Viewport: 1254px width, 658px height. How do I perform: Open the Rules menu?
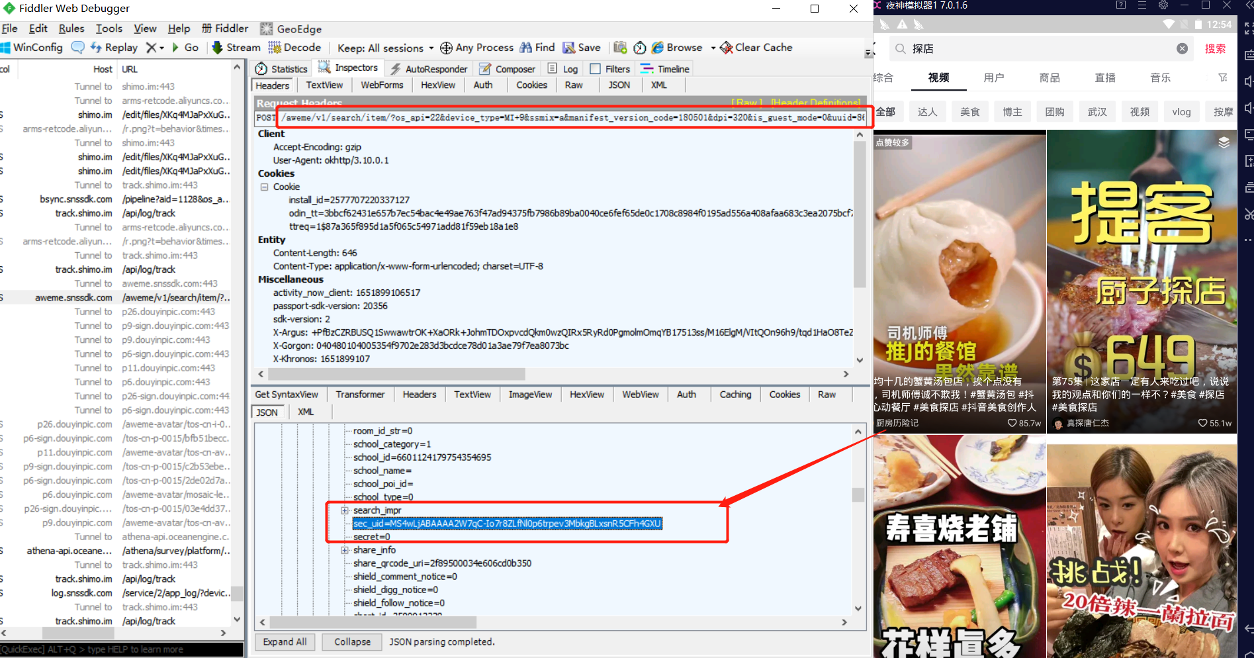click(71, 28)
